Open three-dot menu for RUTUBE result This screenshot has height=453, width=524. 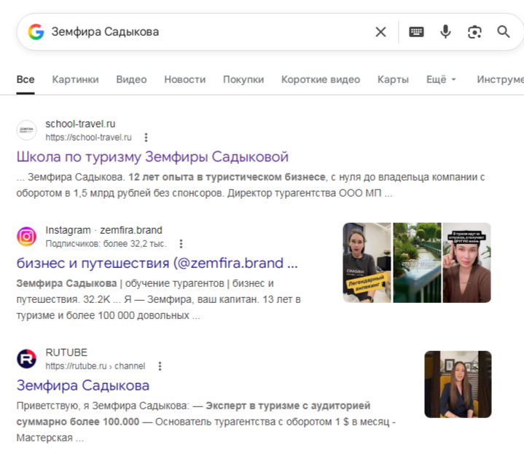160,366
